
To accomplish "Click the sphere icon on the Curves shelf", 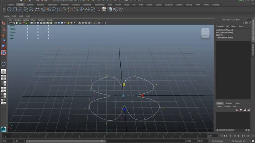I will [110, 10].
